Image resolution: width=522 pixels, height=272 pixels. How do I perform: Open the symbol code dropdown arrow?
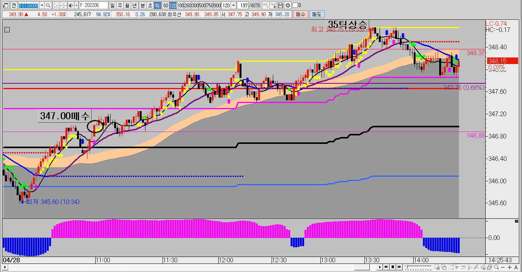tap(42, 5)
